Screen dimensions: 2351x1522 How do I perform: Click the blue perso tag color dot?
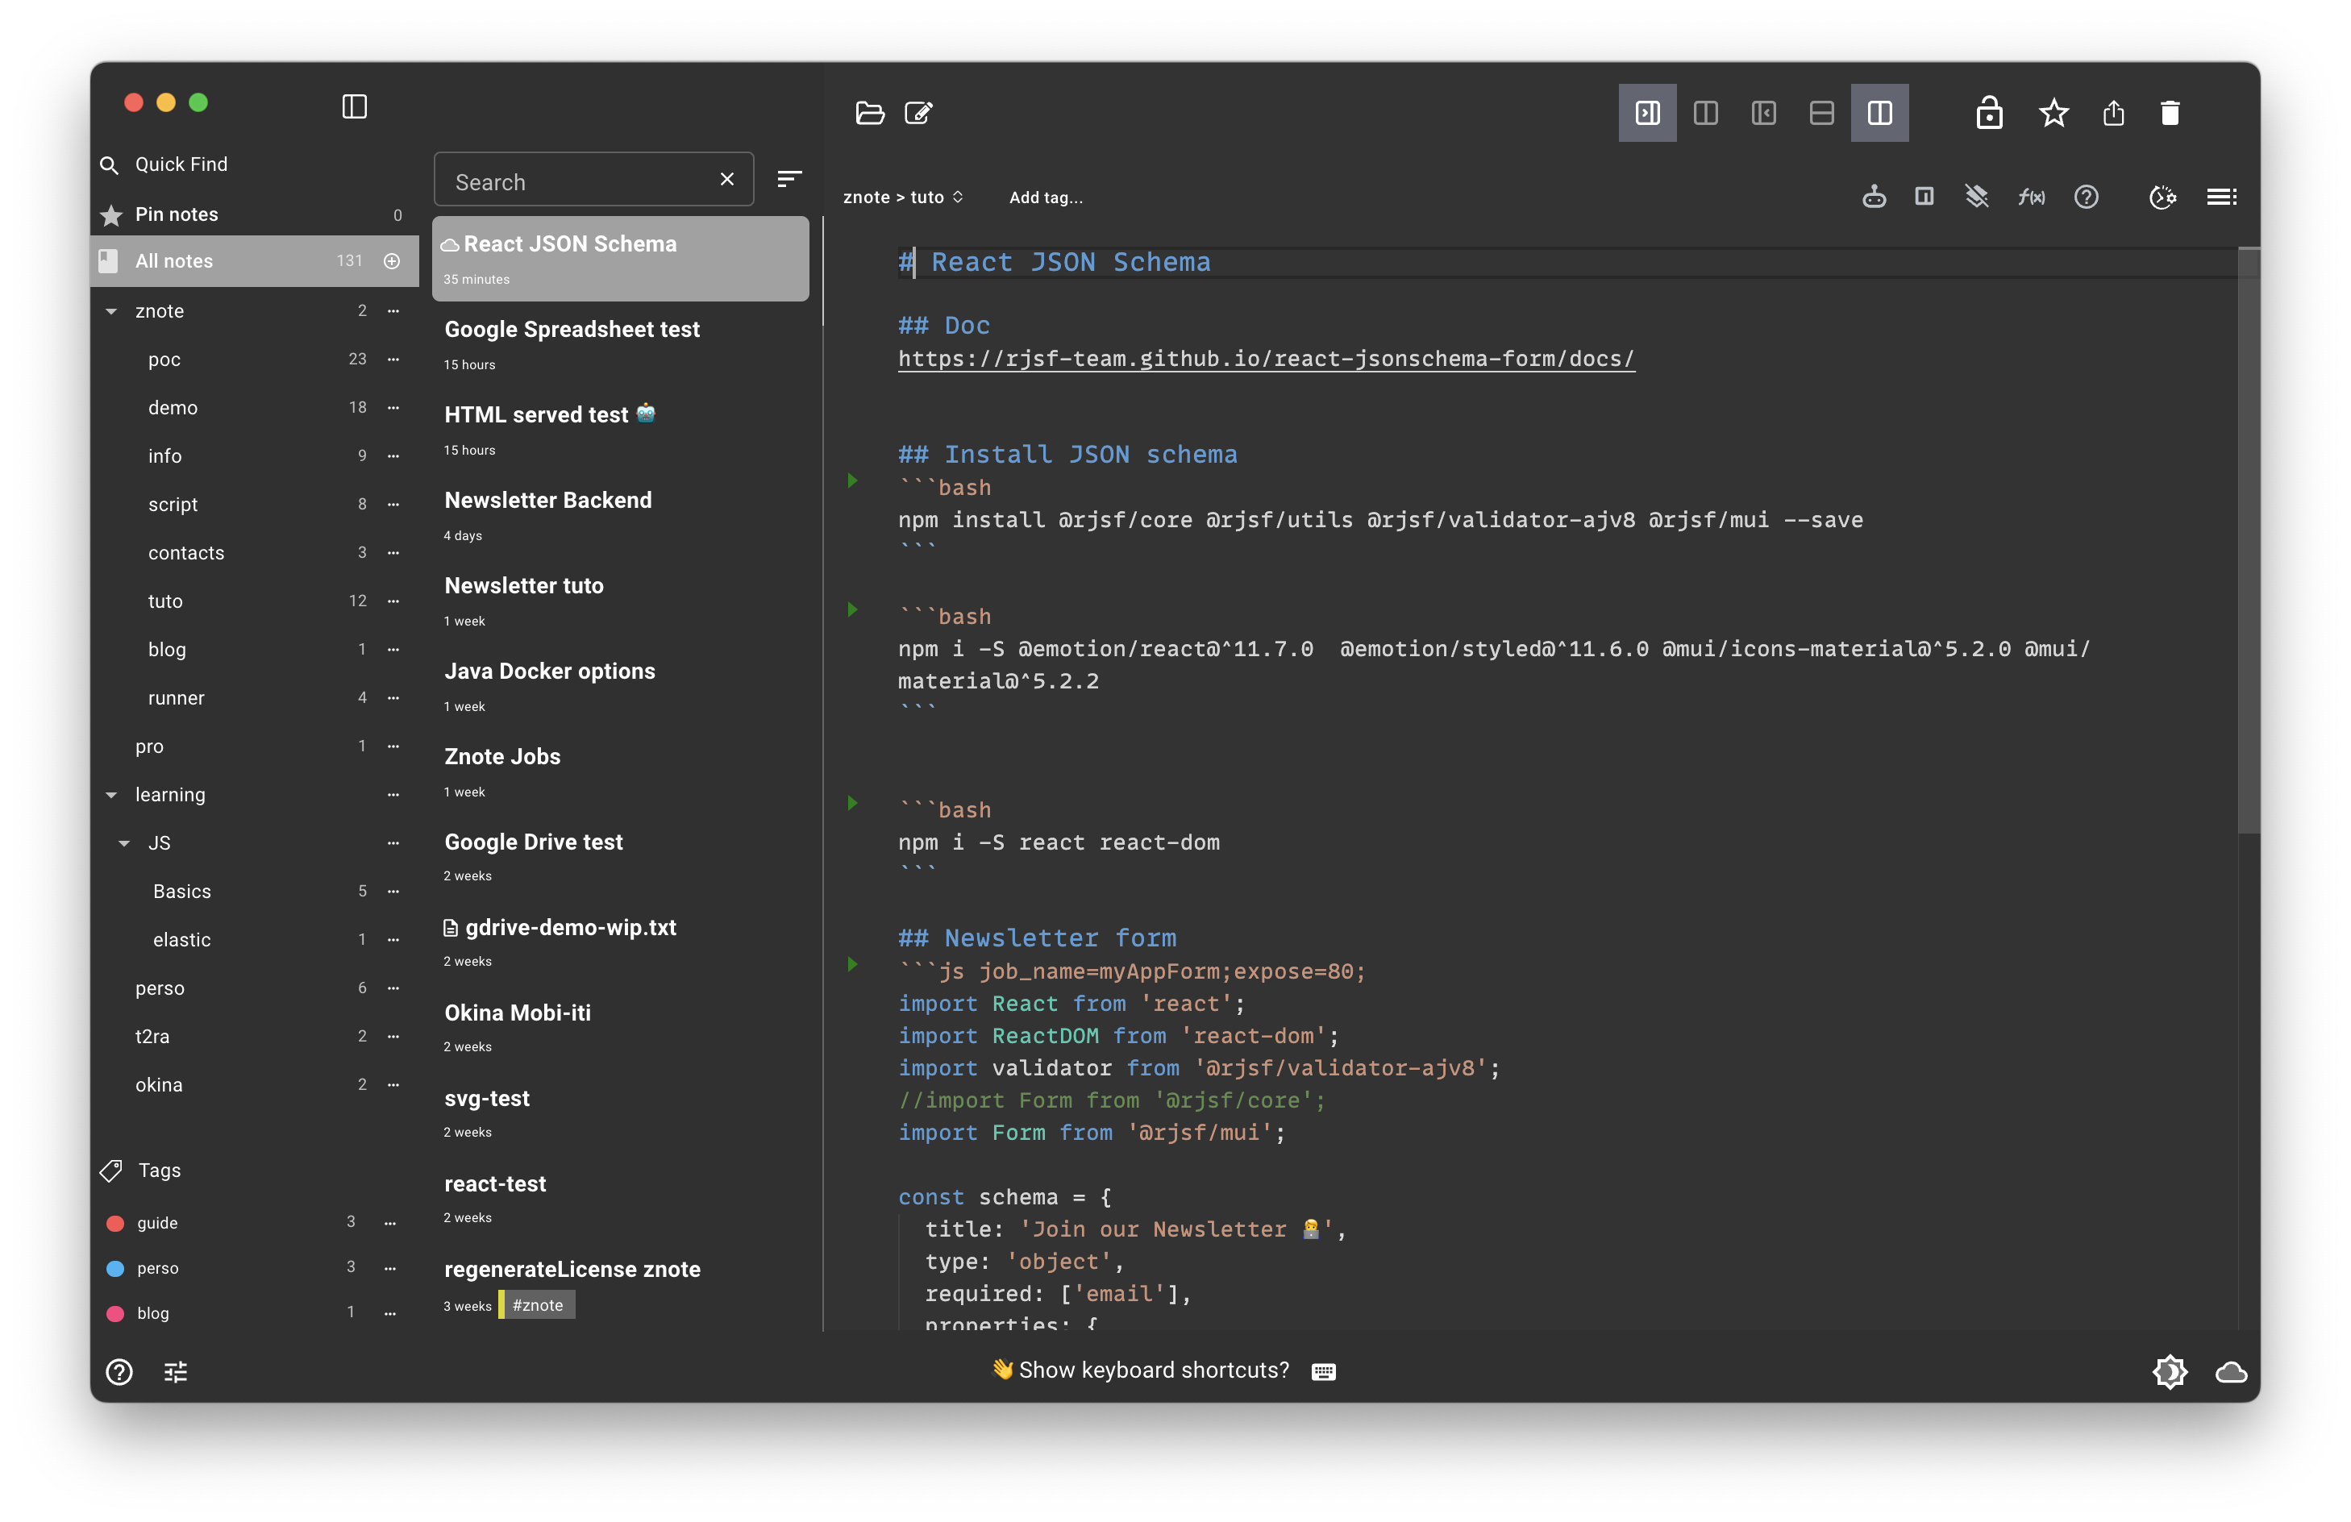[115, 1269]
